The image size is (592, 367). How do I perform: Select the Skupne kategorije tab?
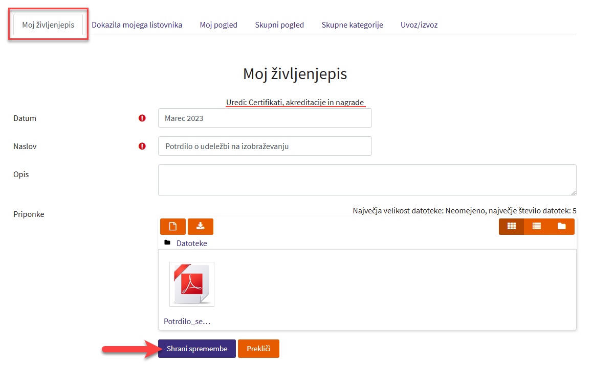tap(352, 25)
